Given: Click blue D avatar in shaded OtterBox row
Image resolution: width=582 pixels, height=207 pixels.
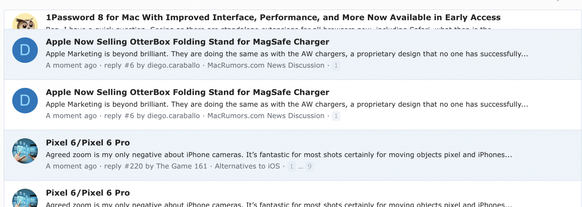Looking at the screenshot, I should (x=25, y=50).
